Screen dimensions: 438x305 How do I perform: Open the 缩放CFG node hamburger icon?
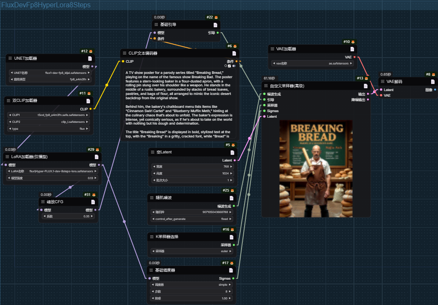click(x=43, y=202)
